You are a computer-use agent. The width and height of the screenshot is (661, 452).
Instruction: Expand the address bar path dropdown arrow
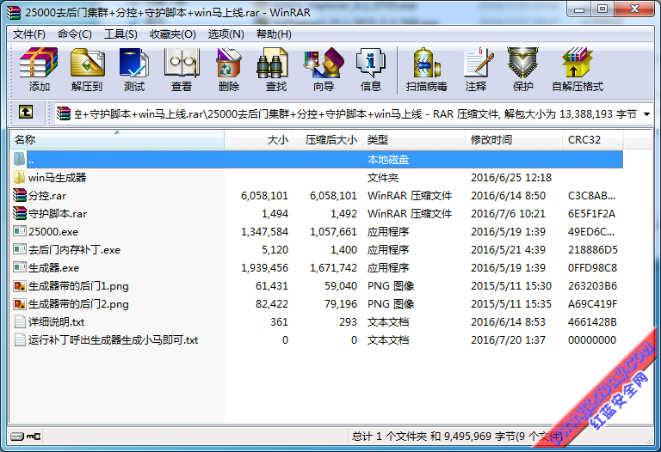click(x=646, y=113)
